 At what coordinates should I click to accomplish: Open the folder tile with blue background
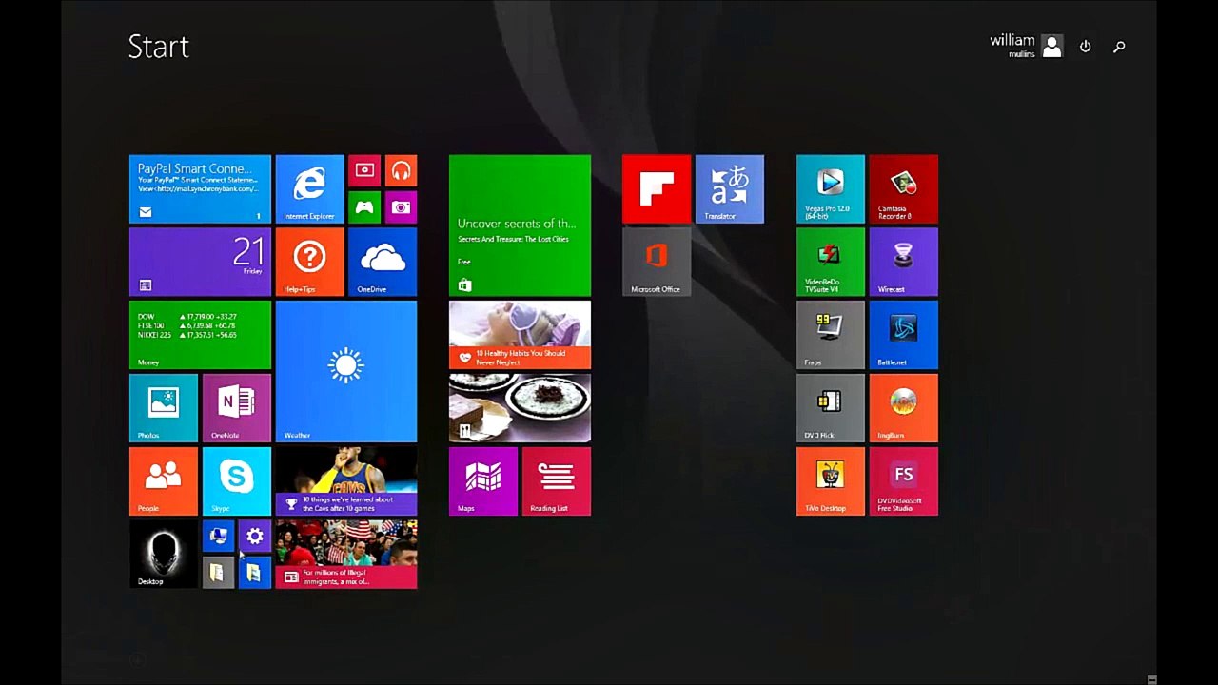pos(255,573)
